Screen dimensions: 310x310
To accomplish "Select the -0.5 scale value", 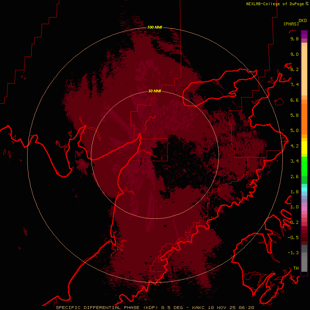I will pyautogui.click(x=293, y=238).
